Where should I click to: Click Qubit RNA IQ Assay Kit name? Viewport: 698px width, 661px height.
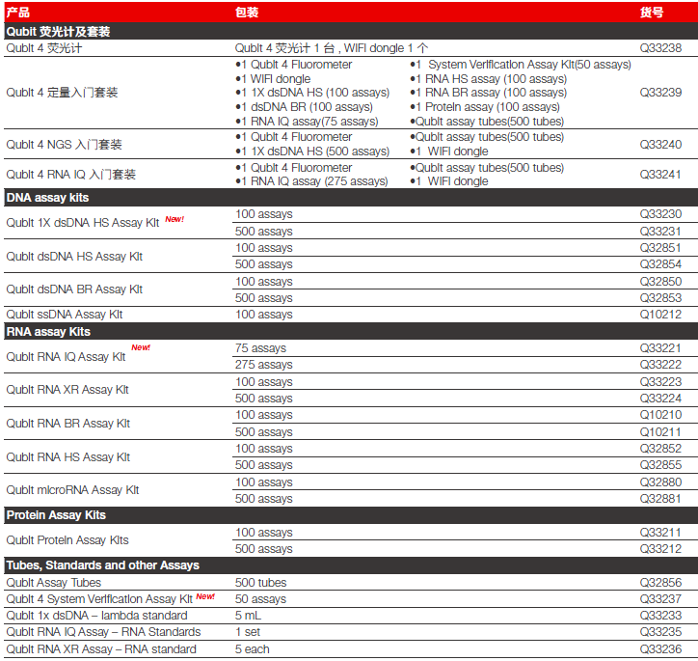click(x=66, y=357)
